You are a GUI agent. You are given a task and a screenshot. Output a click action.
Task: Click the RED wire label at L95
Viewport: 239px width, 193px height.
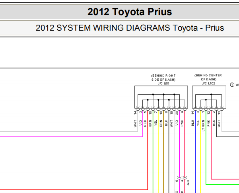coord(145,123)
